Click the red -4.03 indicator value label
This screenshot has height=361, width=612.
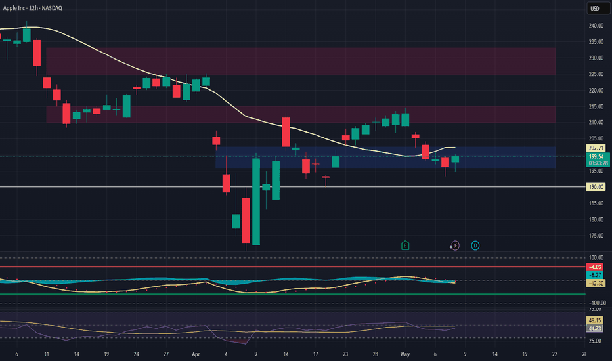(x=595, y=267)
